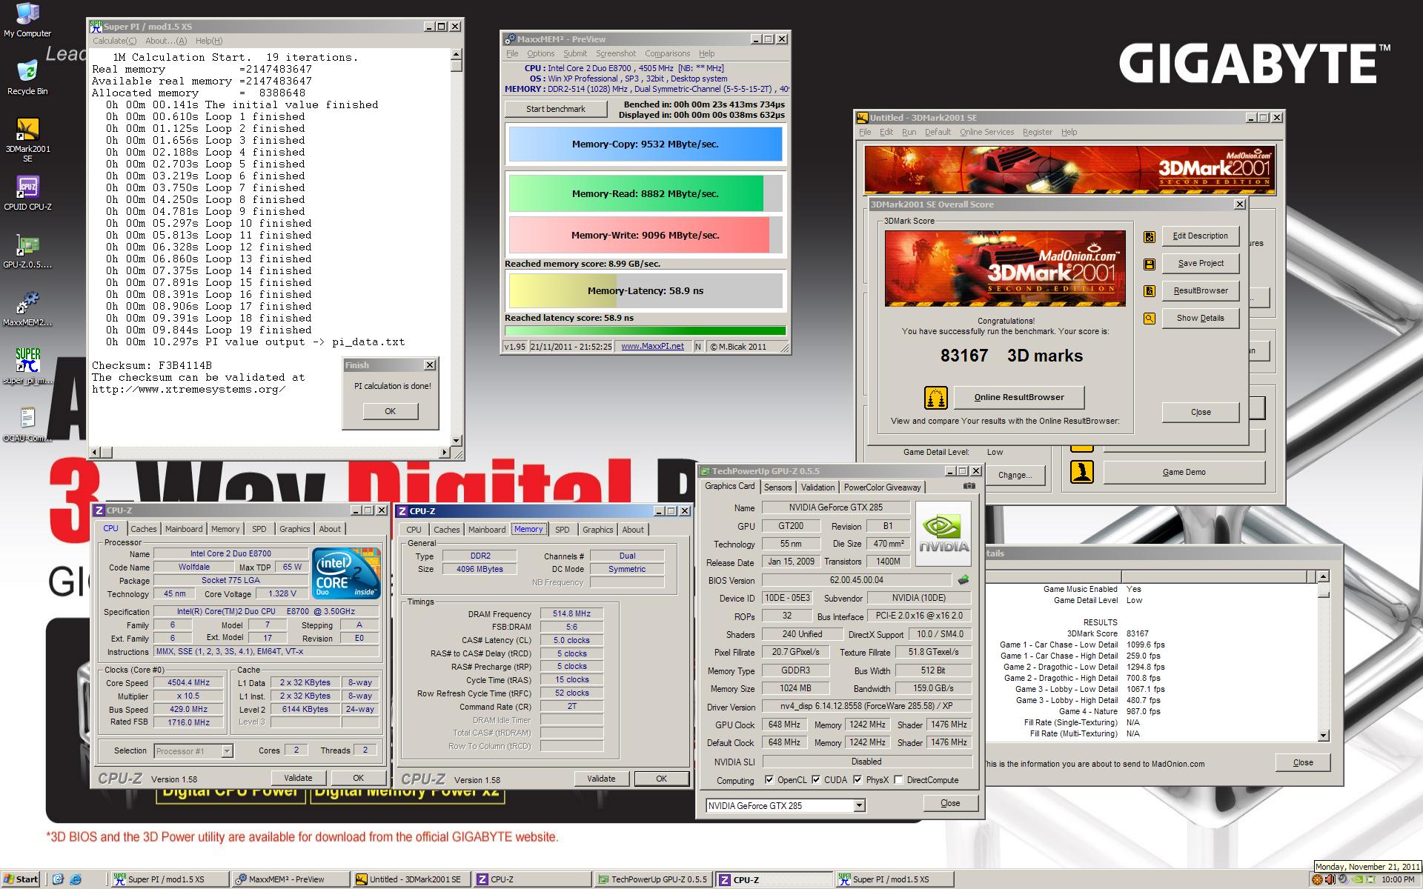Viewport: 1423px width, 889px height.
Task: Open Online Services menu in 3DMark2001
Action: point(986,132)
